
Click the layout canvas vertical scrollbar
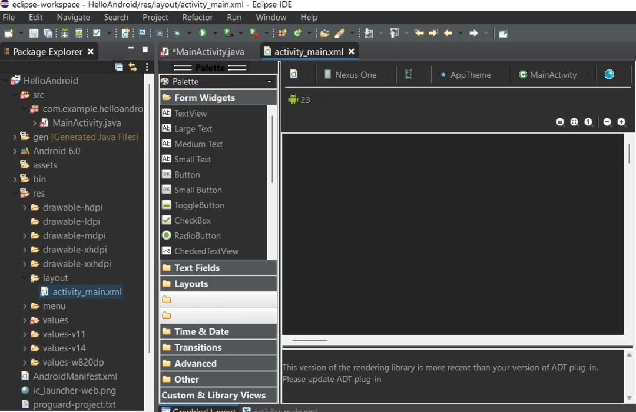click(629, 154)
